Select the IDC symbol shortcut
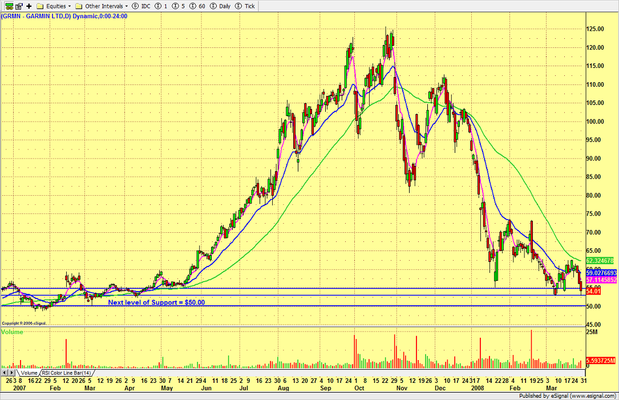Screen dimensions: 619x400 tap(141, 6)
